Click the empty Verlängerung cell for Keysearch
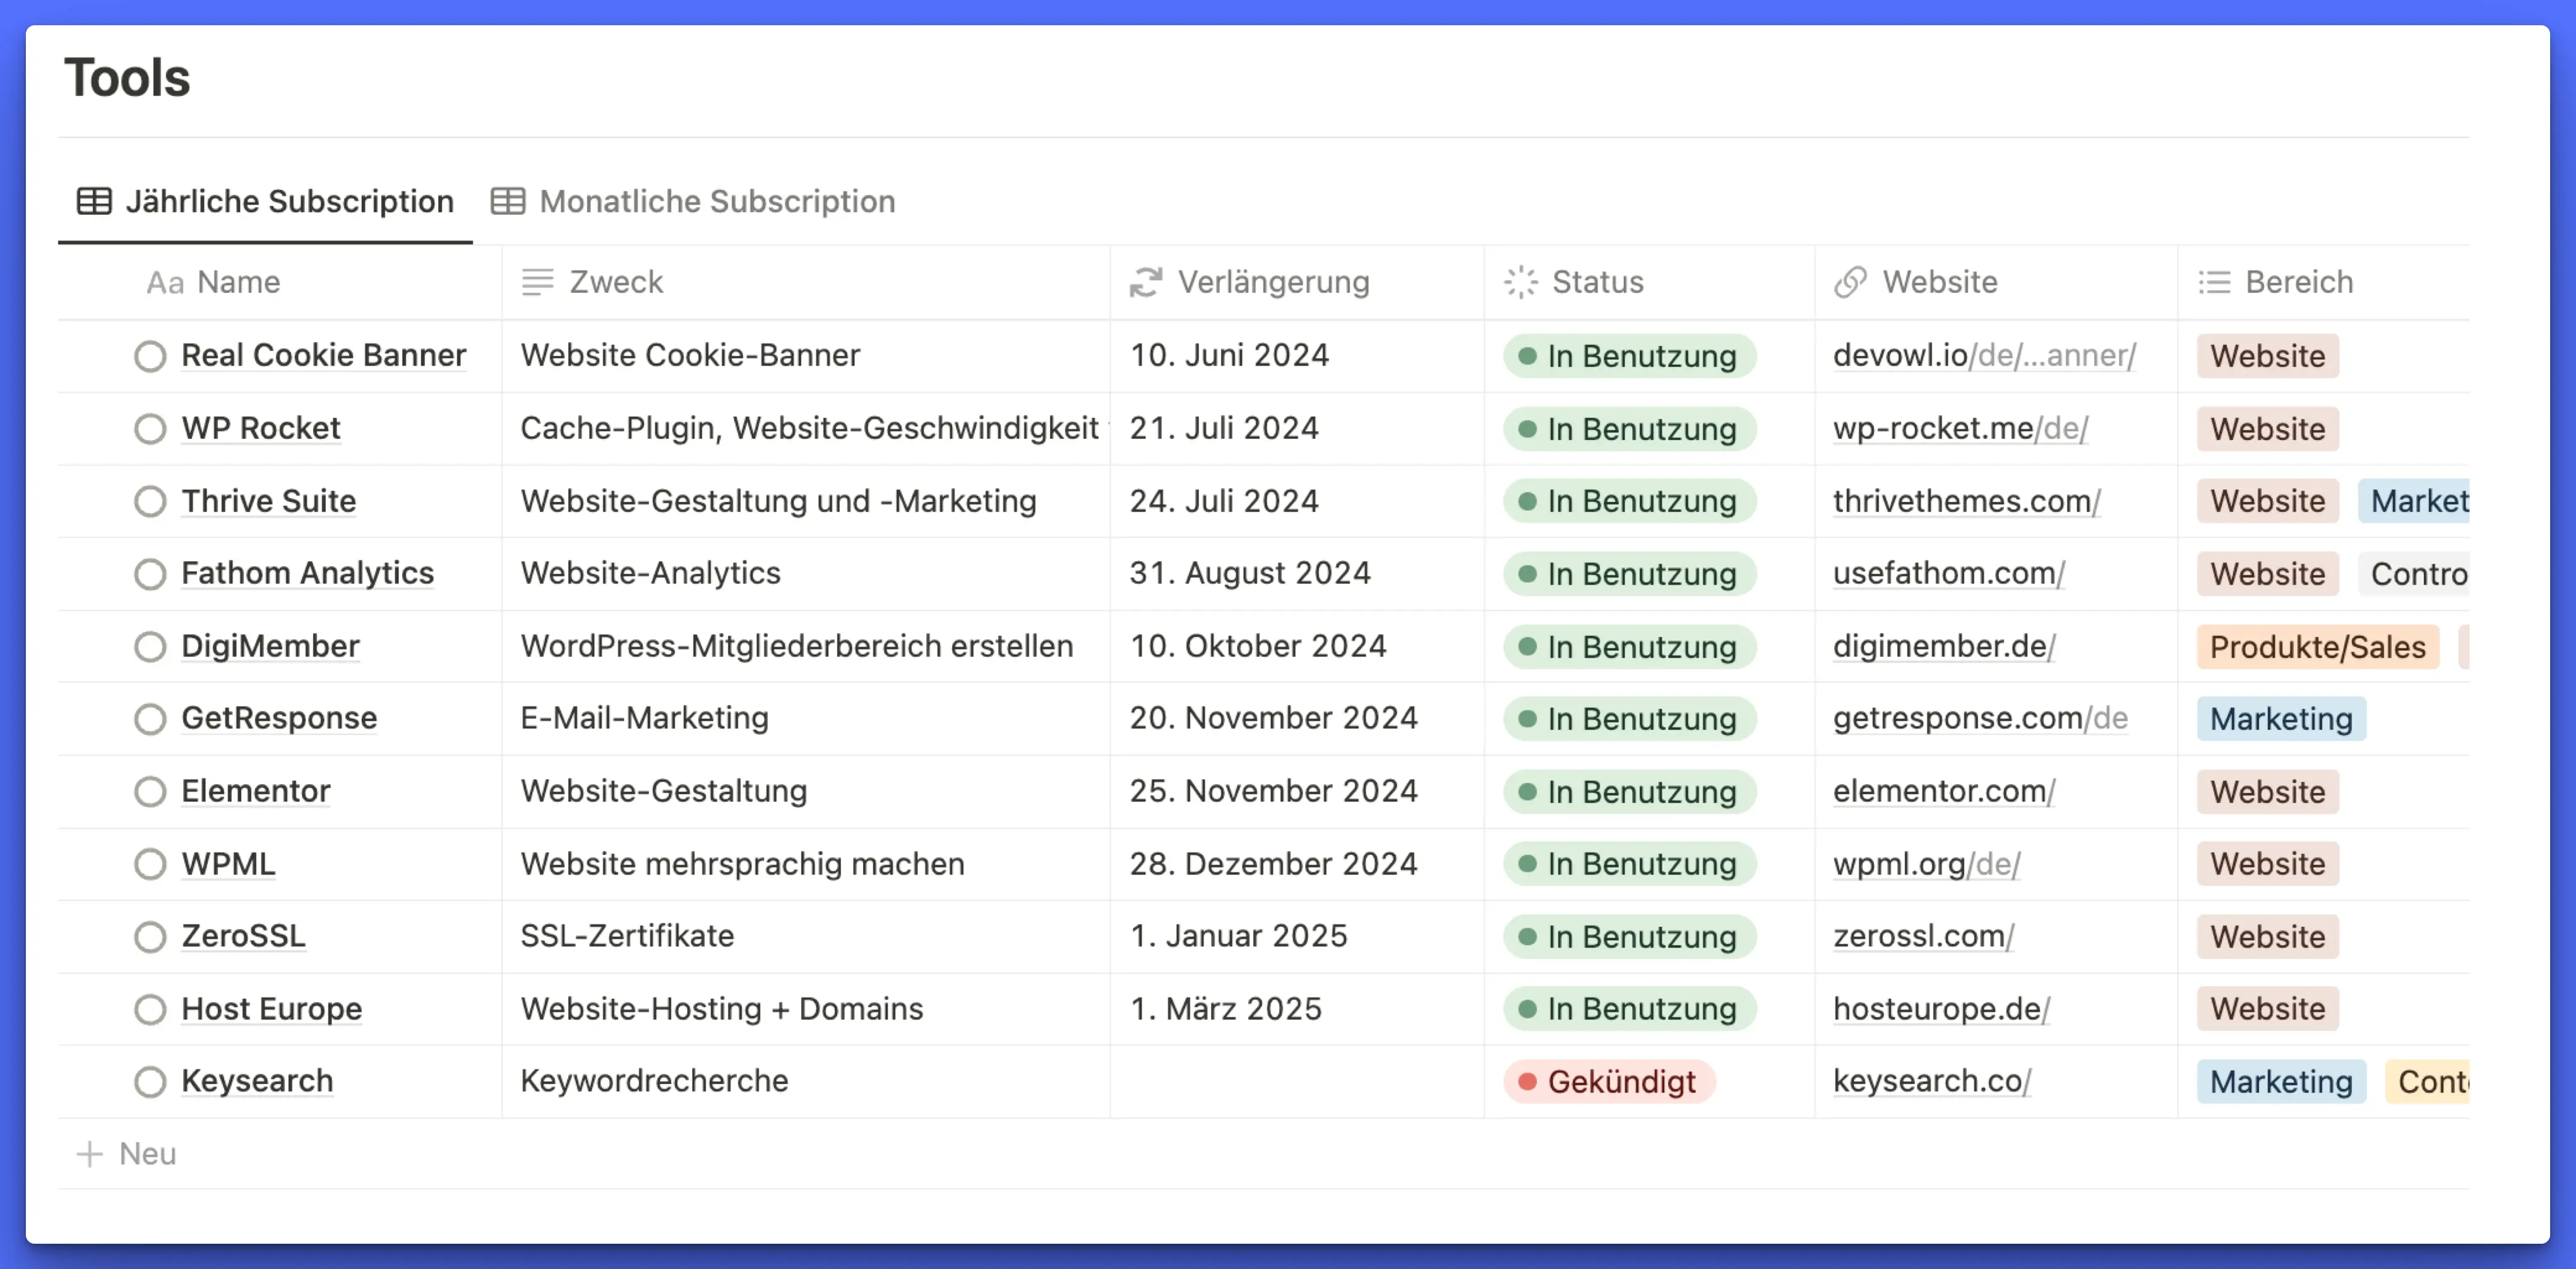Screen dimensions: 2576x1269 1295,1082
